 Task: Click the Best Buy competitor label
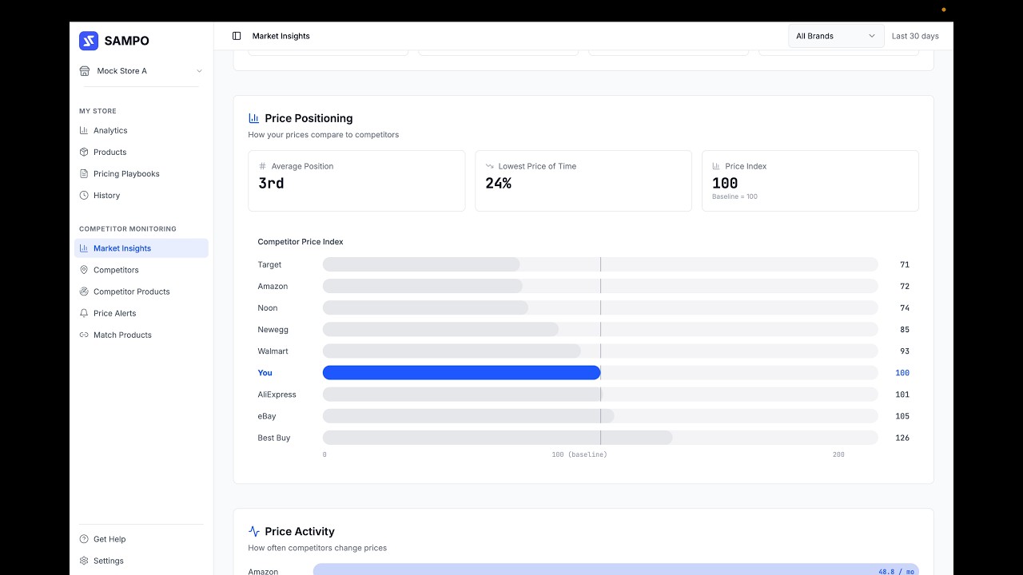[x=274, y=438]
